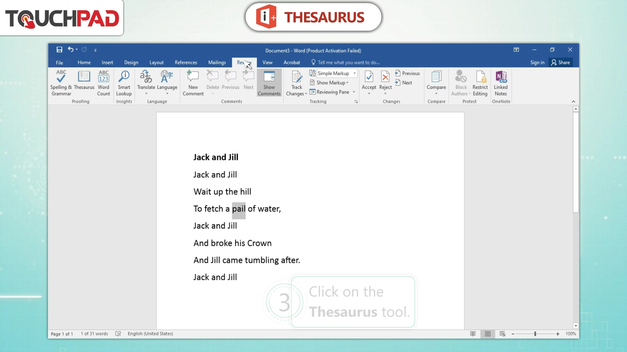627x352 pixels.
Task: Click Sign in
Action: 537,62
